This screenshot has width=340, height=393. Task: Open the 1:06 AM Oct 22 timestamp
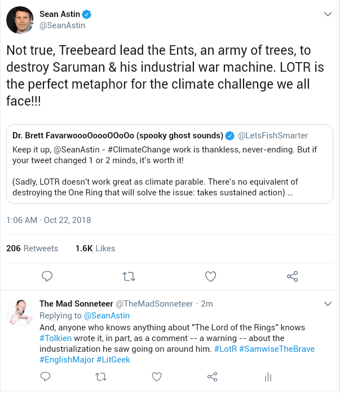(48, 220)
